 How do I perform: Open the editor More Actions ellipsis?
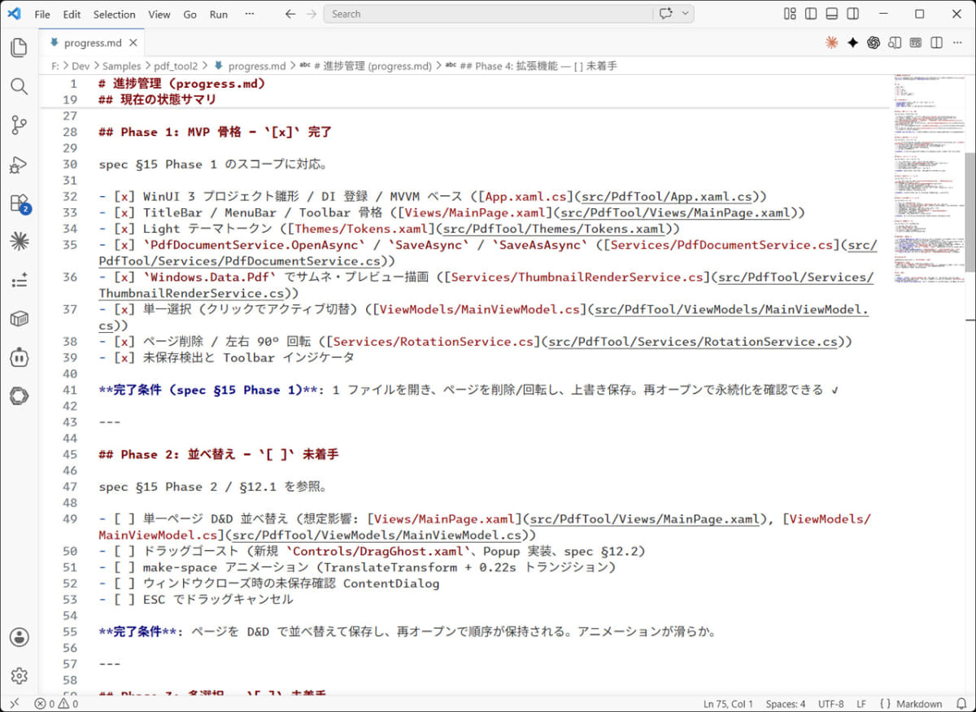coord(958,42)
